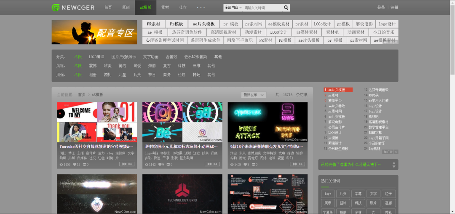Select '不限' option in the 分类 filter row
Image resolution: width=455 pixels, height=214 pixels.
(78, 56)
